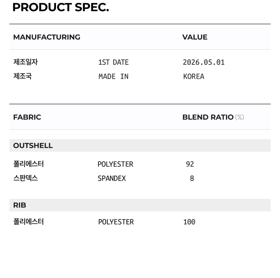
Task: Click the 제조국 label
Action: 22,76
